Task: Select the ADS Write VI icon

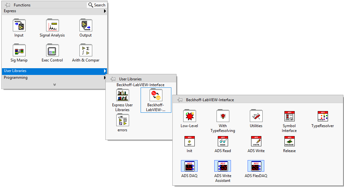Action: (x=256, y=141)
